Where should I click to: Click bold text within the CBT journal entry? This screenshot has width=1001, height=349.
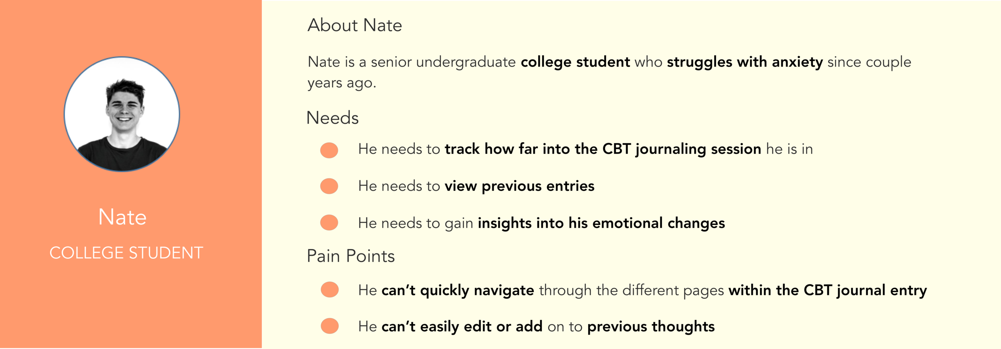click(x=828, y=290)
